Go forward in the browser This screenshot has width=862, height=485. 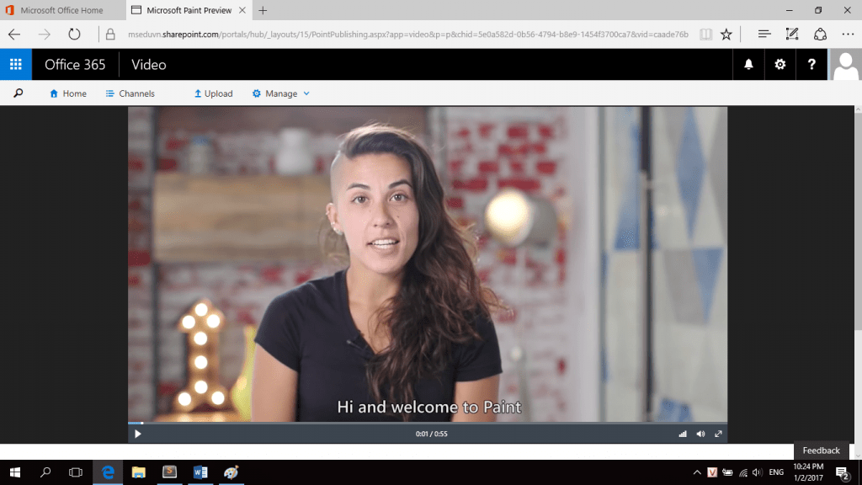pyautogui.click(x=44, y=34)
